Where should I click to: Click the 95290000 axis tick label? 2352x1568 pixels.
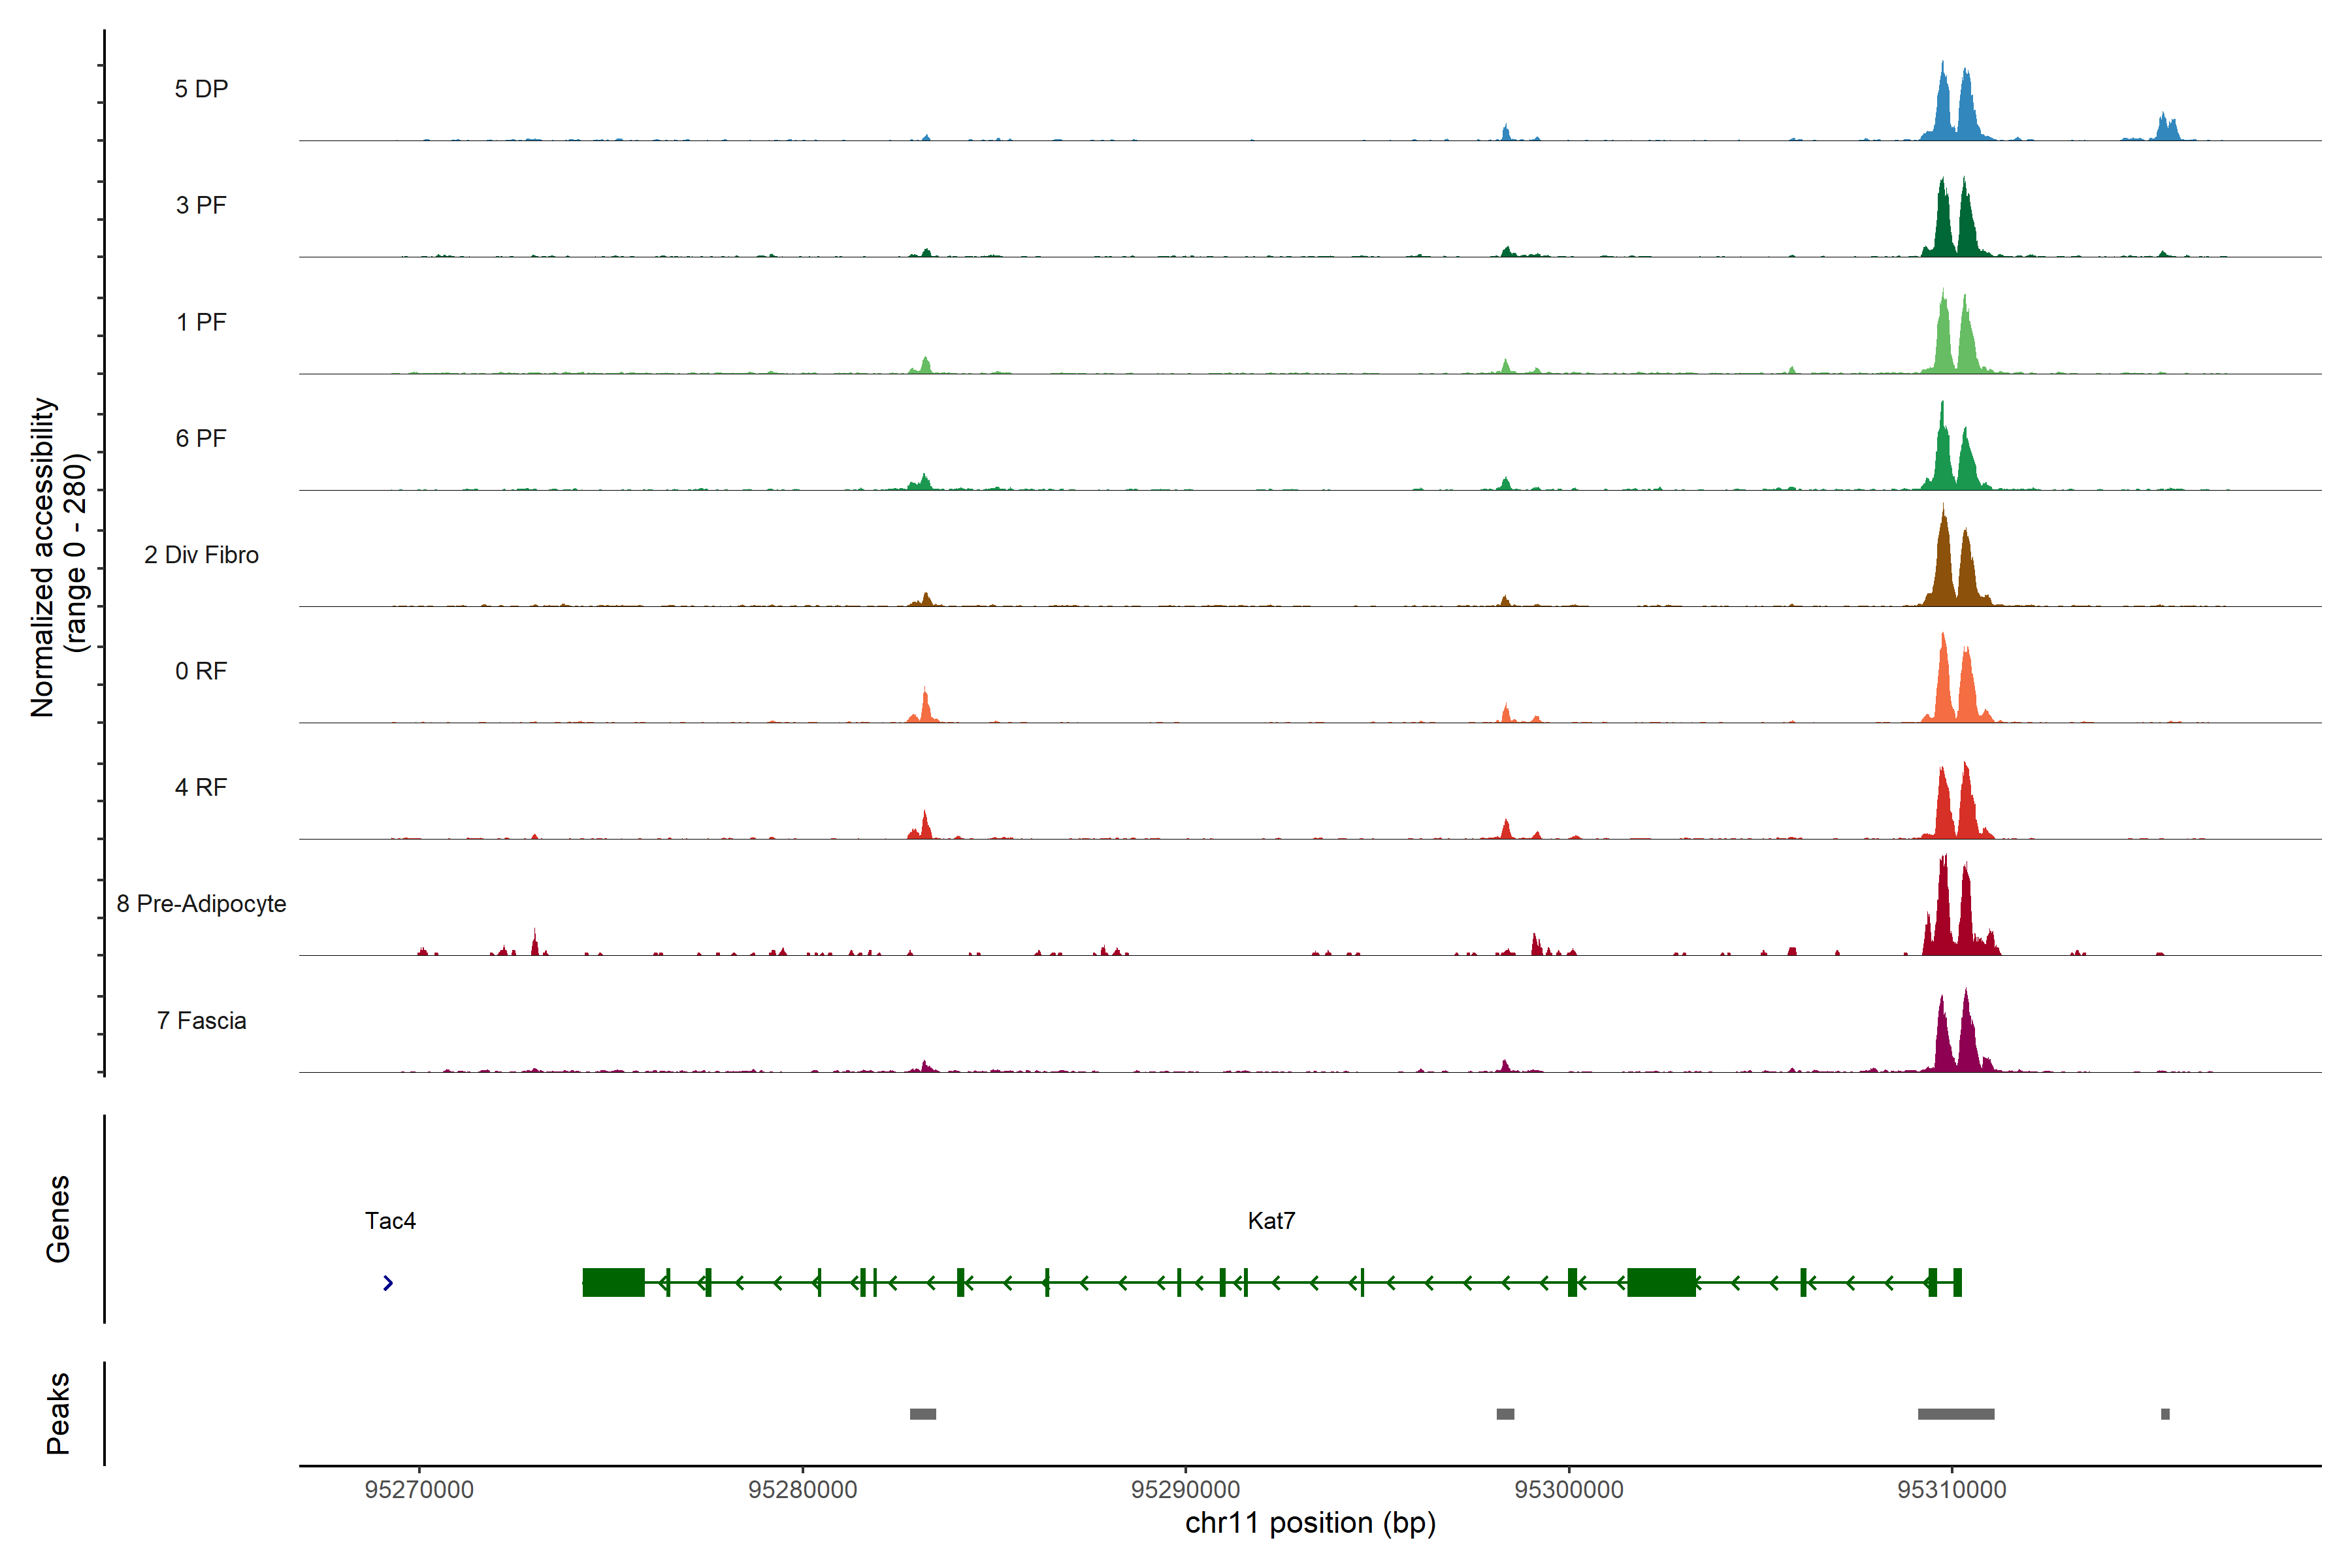(x=1185, y=1490)
